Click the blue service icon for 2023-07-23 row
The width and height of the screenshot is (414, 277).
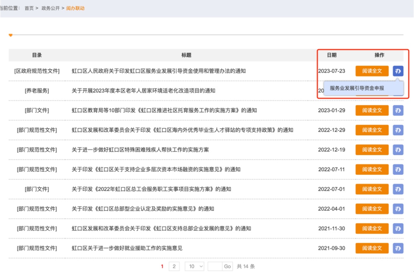point(398,71)
